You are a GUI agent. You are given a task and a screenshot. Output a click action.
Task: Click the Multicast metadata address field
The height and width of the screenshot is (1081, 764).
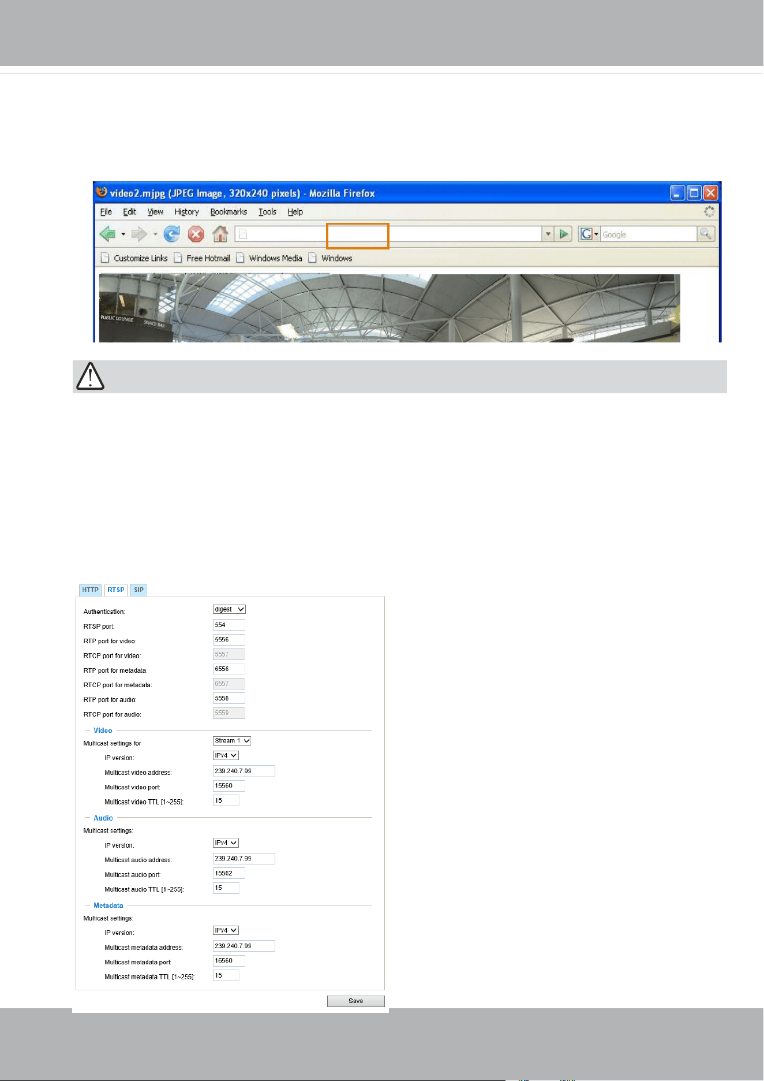(244, 946)
